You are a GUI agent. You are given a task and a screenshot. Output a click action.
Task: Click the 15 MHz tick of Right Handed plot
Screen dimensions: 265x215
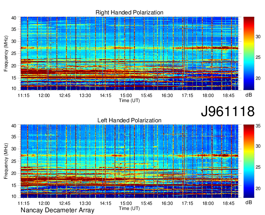click(14, 78)
